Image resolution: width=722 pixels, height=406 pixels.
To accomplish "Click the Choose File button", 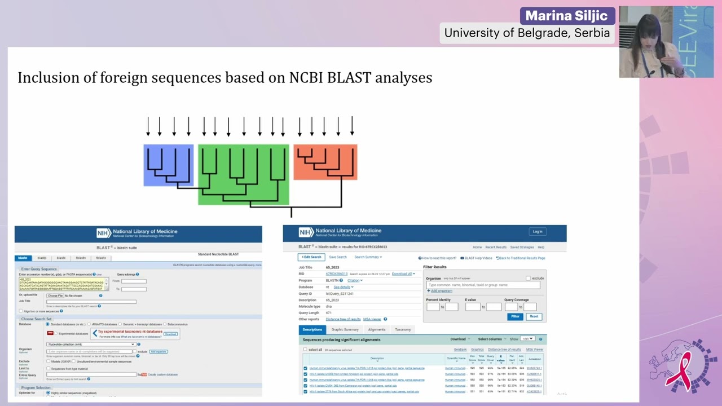I will click(x=55, y=295).
